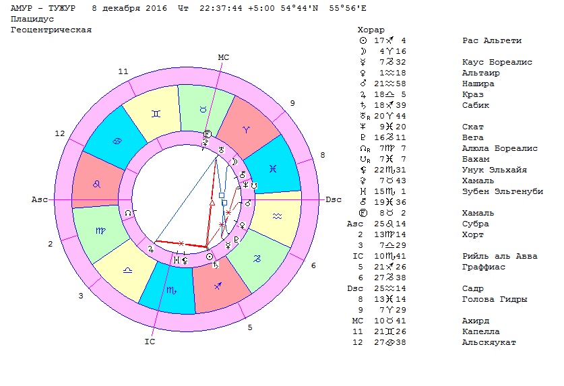Viewport: 564px width, 386px height.
Task: Click the Virgo symbol on the zodiac wheel
Action: point(100,230)
